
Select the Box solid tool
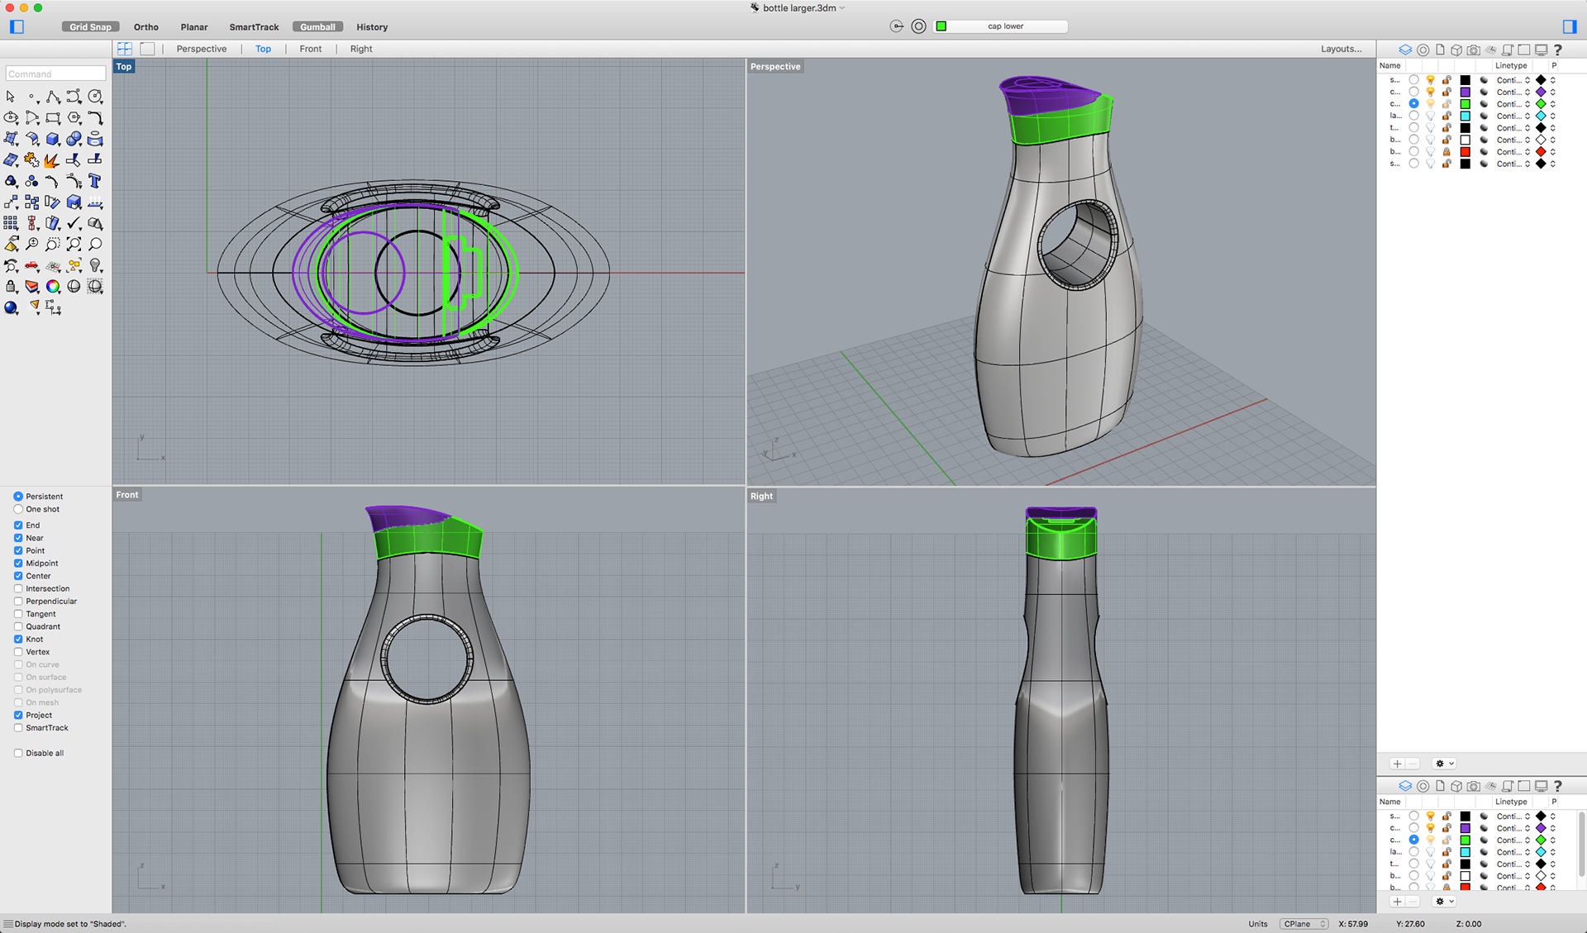point(53,139)
